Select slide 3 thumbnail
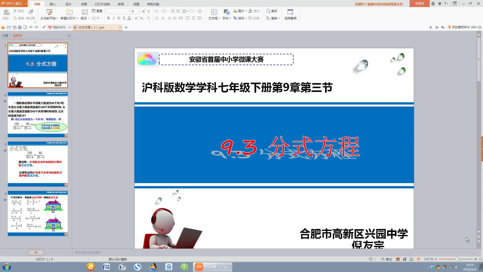This screenshot has width=483, height=272. [38, 164]
